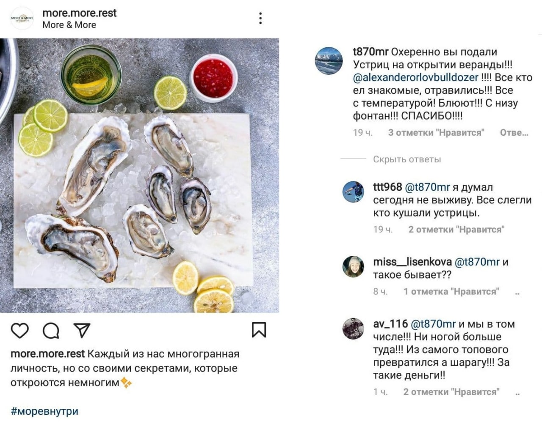View the 3 likes on t870mr's comment
The width and height of the screenshot is (542, 438).
(436, 133)
